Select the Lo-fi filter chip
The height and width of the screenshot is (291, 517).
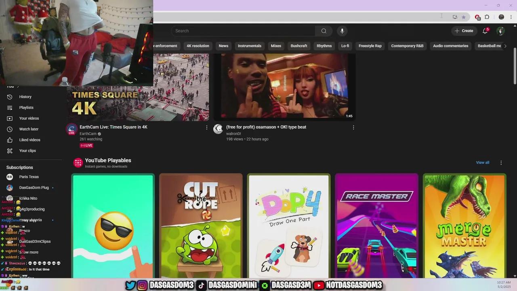pyautogui.click(x=345, y=46)
